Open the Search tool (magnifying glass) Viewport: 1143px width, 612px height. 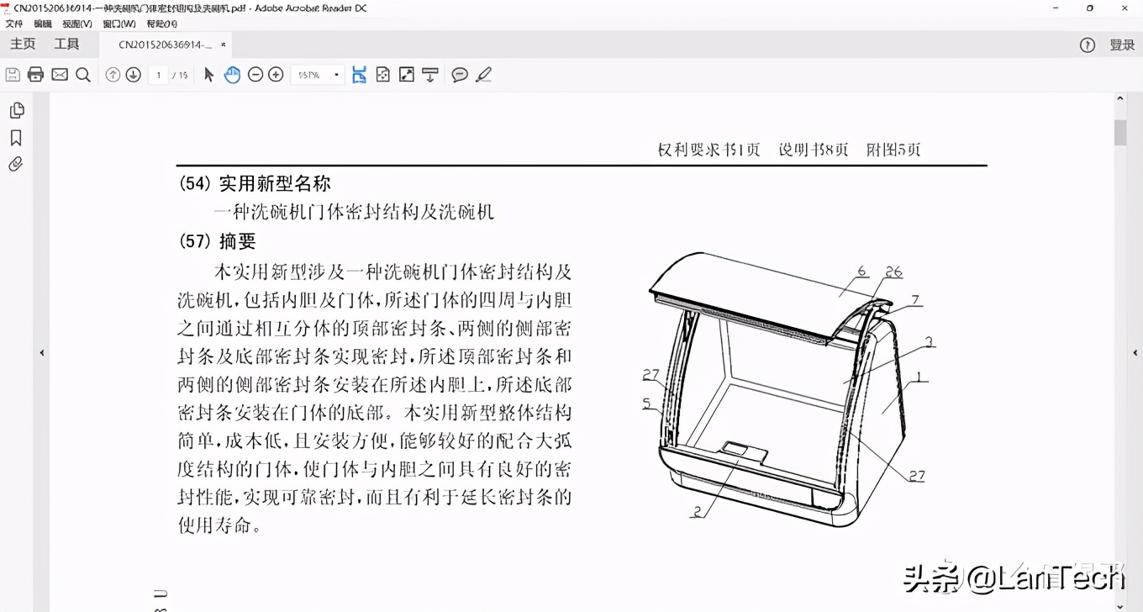[82, 75]
